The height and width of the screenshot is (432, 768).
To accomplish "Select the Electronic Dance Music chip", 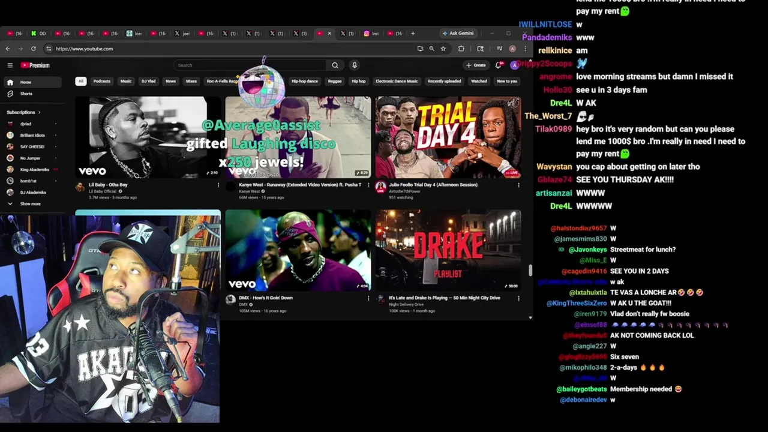I will tap(397, 81).
